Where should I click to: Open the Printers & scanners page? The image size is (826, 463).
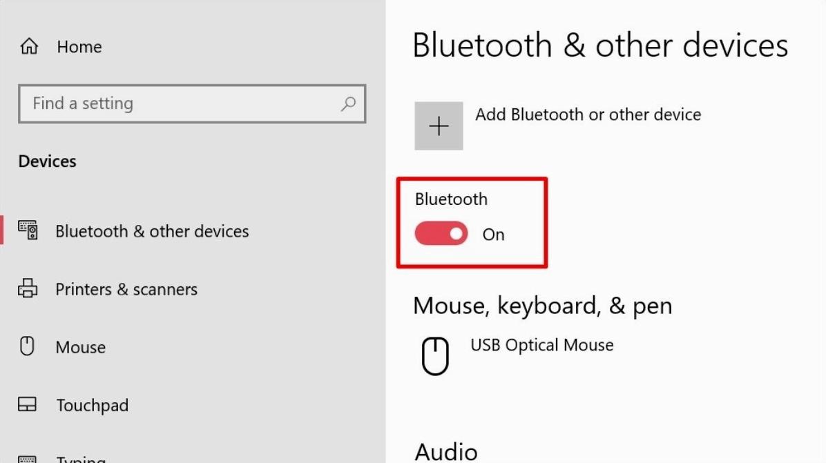(126, 289)
